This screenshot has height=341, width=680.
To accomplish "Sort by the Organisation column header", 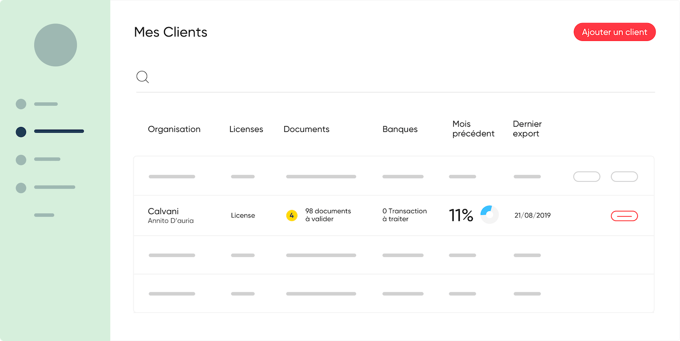I will [174, 129].
